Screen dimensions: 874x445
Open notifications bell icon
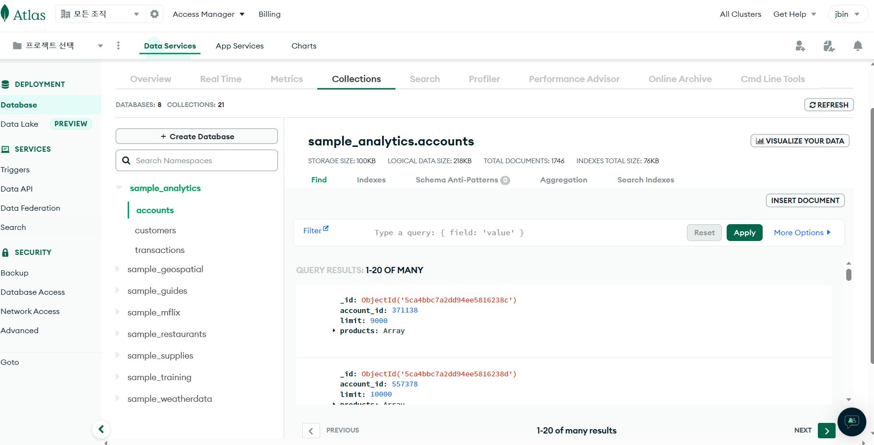(x=858, y=46)
